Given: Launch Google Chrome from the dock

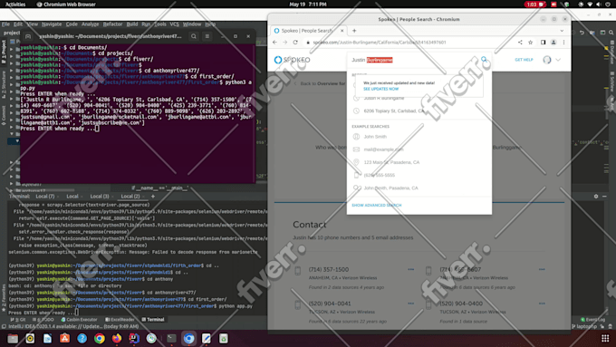Looking at the screenshot, I should point(100,338).
